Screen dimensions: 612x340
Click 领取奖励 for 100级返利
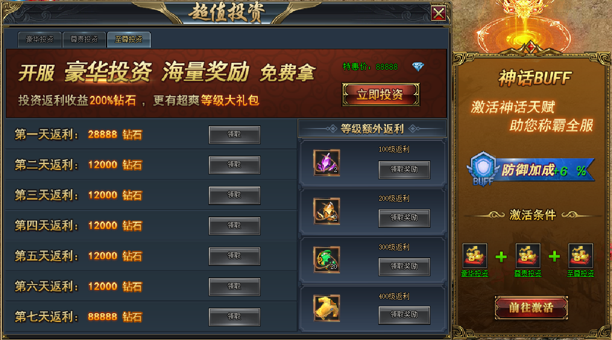tap(404, 170)
